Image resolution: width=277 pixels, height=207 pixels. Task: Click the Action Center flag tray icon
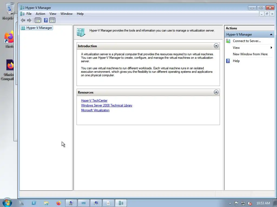click(x=236, y=203)
